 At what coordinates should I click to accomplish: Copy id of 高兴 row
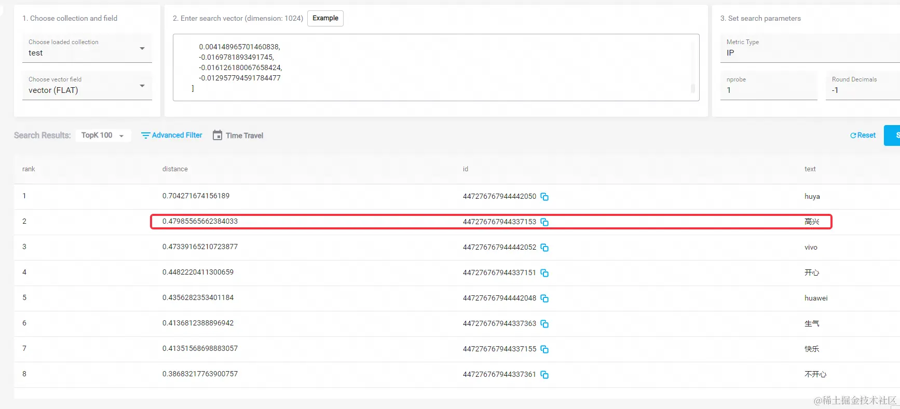[x=544, y=222]
